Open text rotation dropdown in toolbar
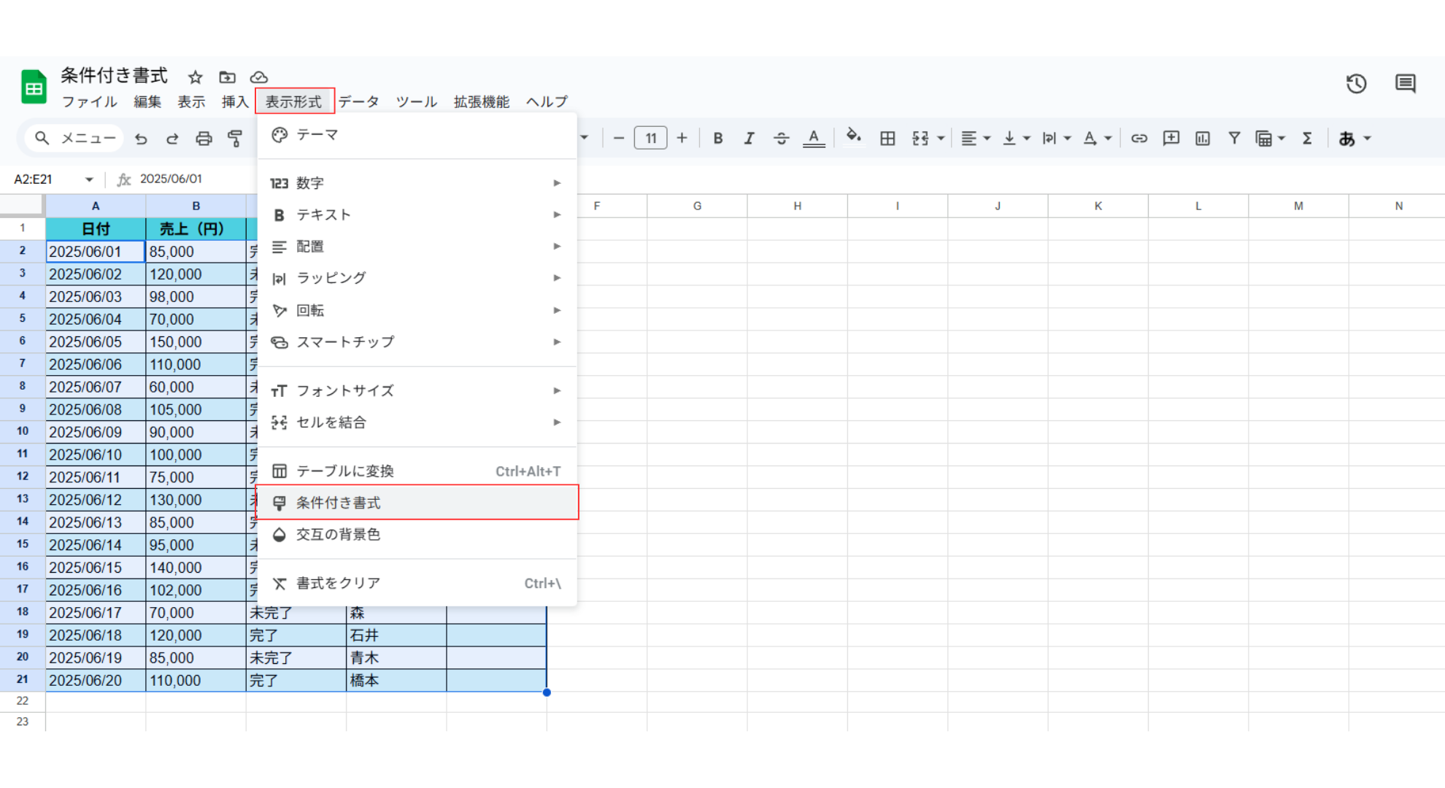The image size is (1445, 788). (1097, 138)
